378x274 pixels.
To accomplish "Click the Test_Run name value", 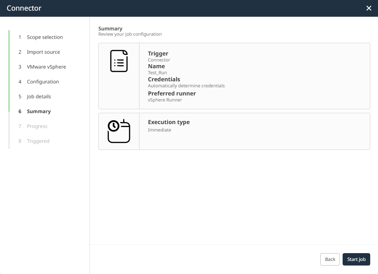I will point(157,73).
